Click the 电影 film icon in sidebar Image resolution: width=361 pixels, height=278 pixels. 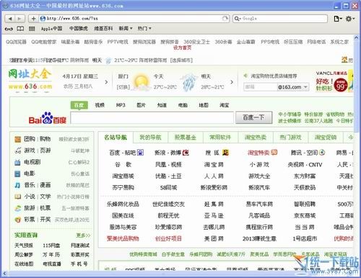click(17, 174)
